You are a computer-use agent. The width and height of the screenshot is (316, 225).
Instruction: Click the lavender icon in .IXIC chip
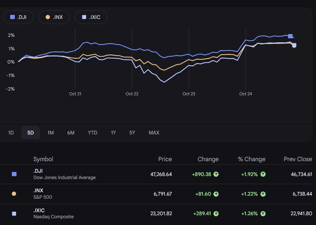(84, 17)
